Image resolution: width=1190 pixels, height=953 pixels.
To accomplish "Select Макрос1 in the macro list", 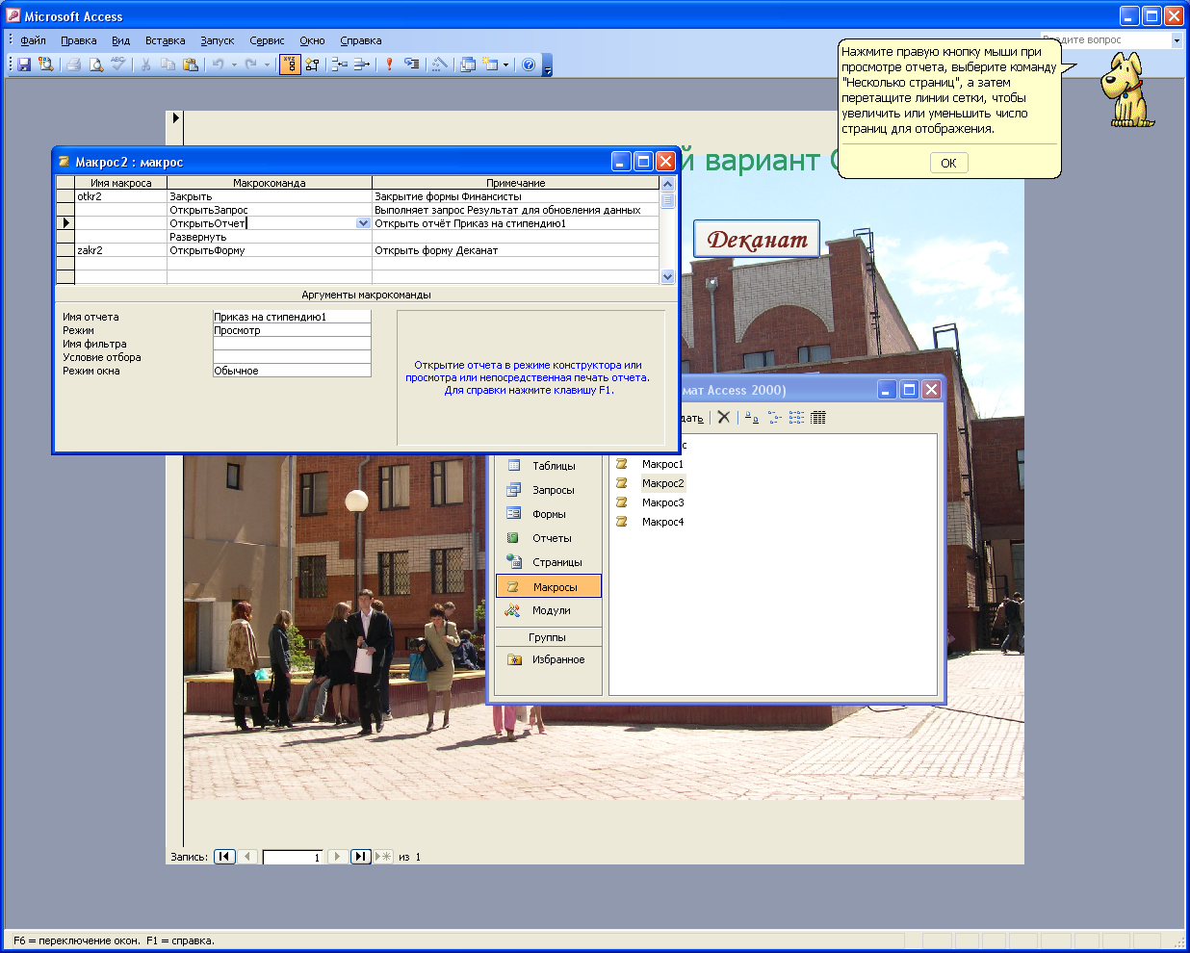I will [662, 464].
